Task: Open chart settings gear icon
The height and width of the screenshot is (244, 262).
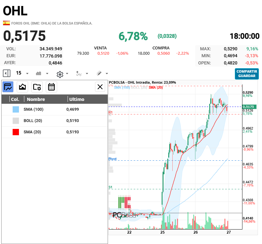Action: pos(60,74)
